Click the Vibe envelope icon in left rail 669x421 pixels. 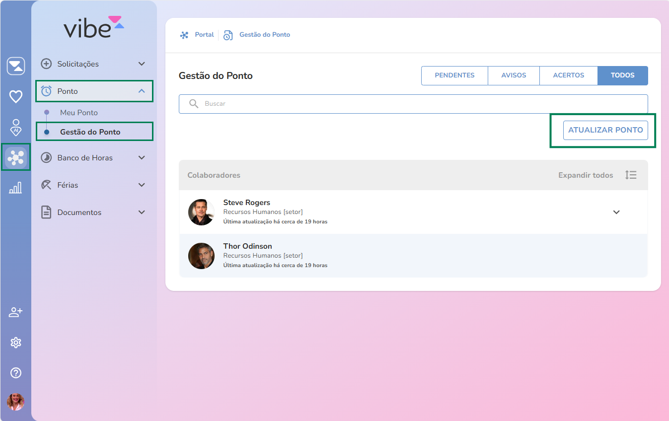(16, 66)
